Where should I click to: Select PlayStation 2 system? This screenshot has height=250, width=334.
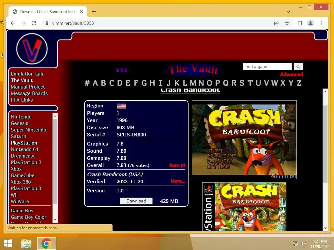(26, 162)
